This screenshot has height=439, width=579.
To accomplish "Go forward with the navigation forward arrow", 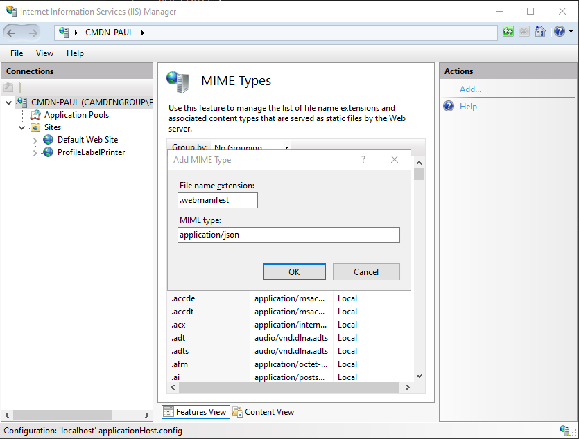I will pos(33,33).
